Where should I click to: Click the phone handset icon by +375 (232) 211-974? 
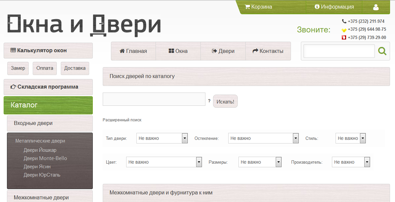[344, 21]
